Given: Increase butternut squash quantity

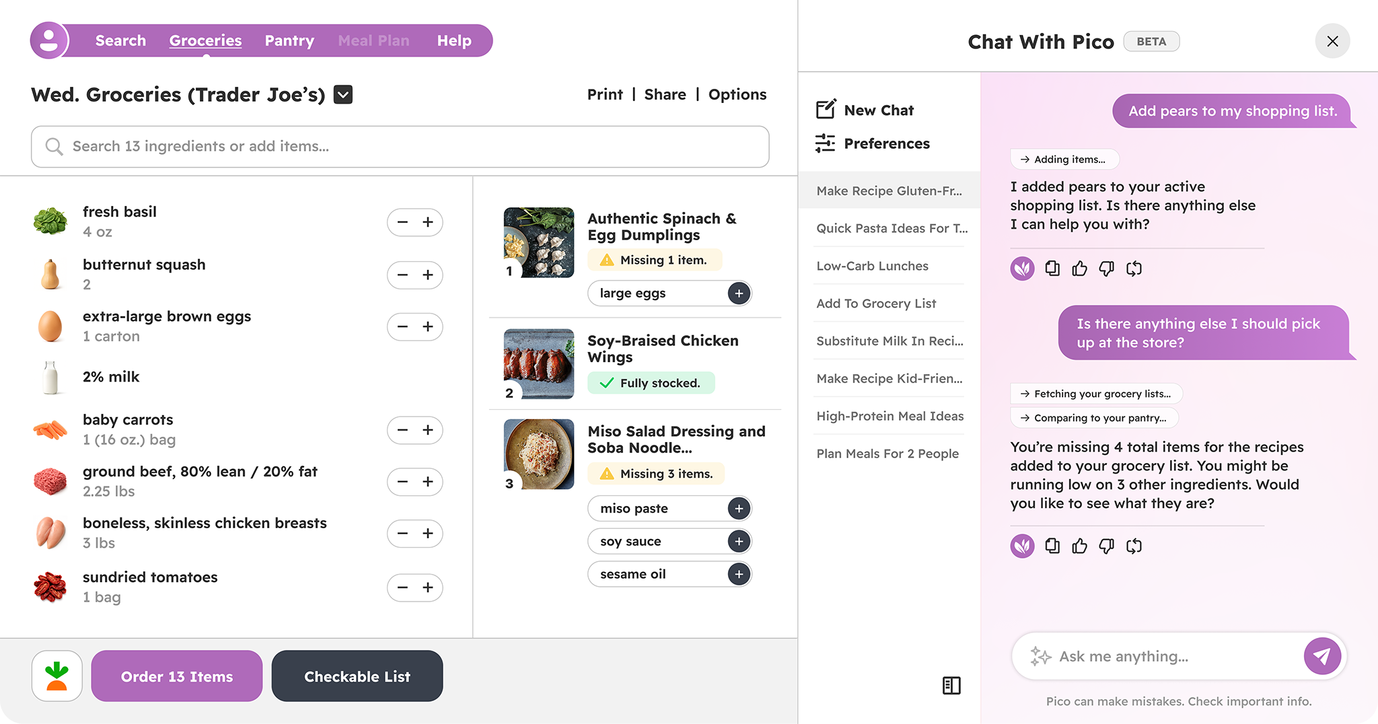Looking at the screenshot, I should click(428, 275).
